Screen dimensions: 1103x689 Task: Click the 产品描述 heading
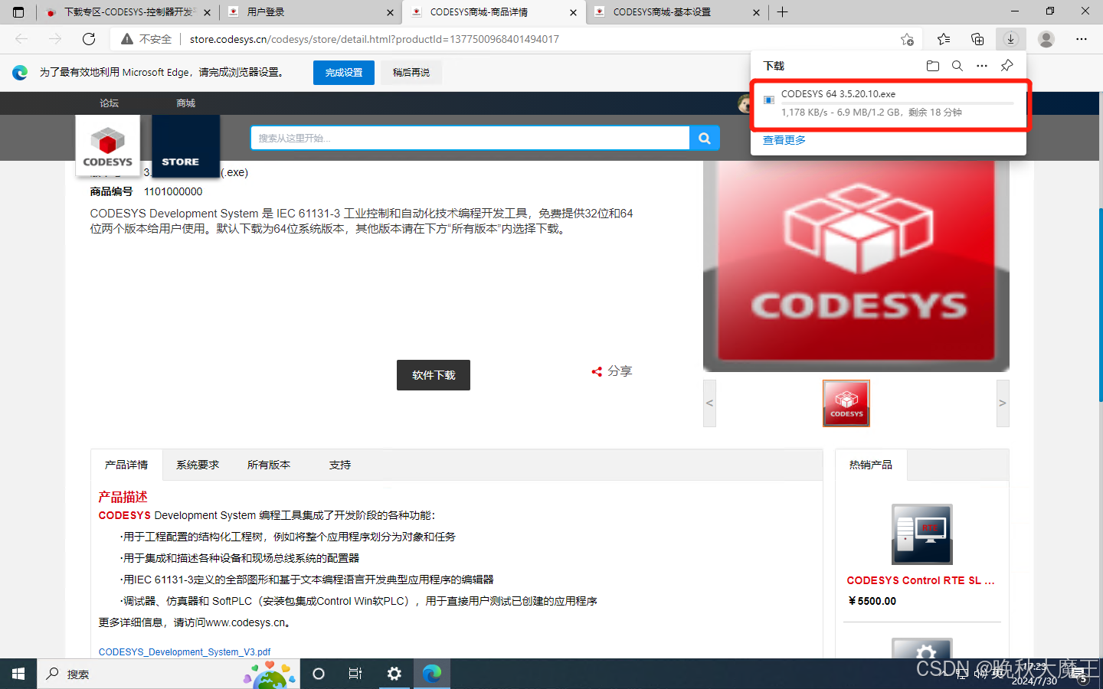123,497
